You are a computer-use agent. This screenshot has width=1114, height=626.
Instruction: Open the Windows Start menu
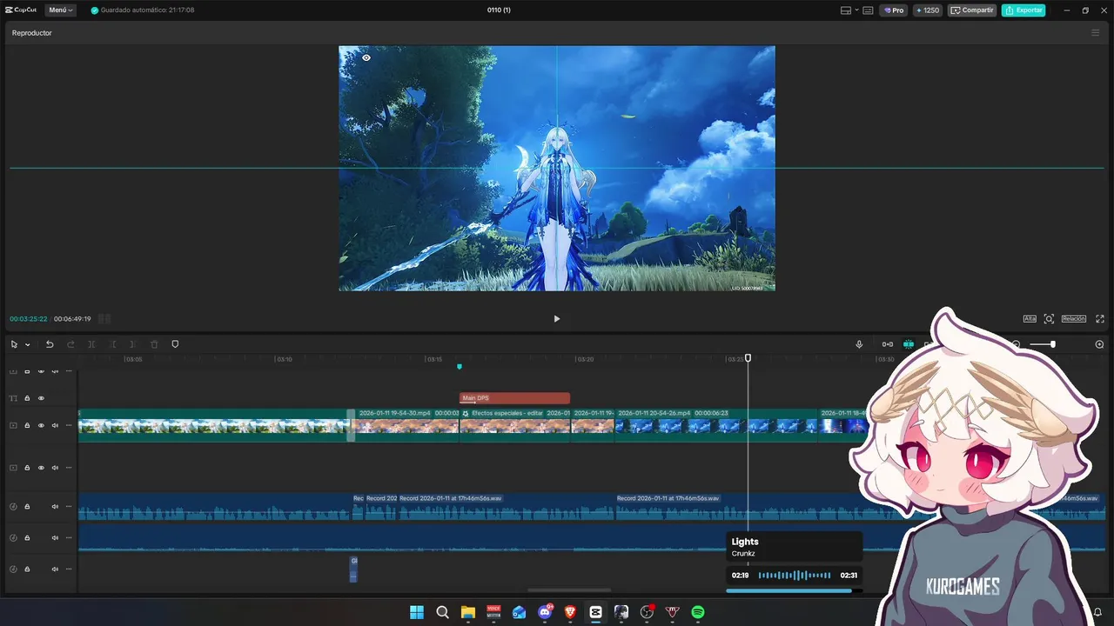point(417,612)
